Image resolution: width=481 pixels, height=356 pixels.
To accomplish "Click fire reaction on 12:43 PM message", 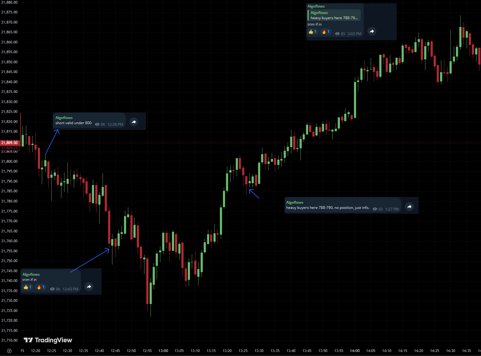I will pyautogui.click(x=41, y=287).
